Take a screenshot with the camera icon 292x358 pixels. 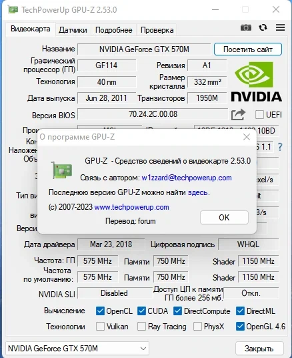click(x=246, y=28)
